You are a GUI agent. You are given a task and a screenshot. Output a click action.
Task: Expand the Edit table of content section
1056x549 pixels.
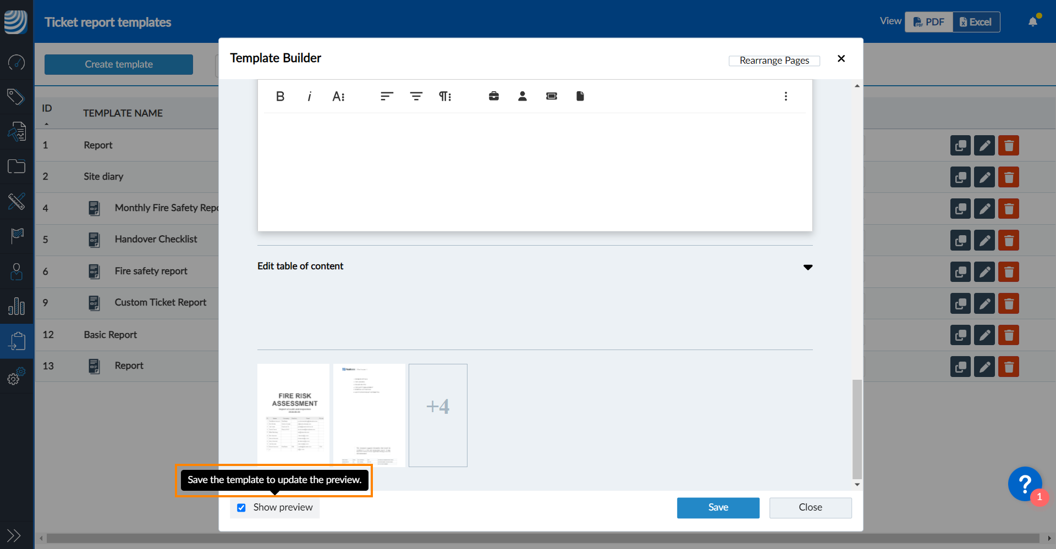pyautogui.click(x=807, y=267)
